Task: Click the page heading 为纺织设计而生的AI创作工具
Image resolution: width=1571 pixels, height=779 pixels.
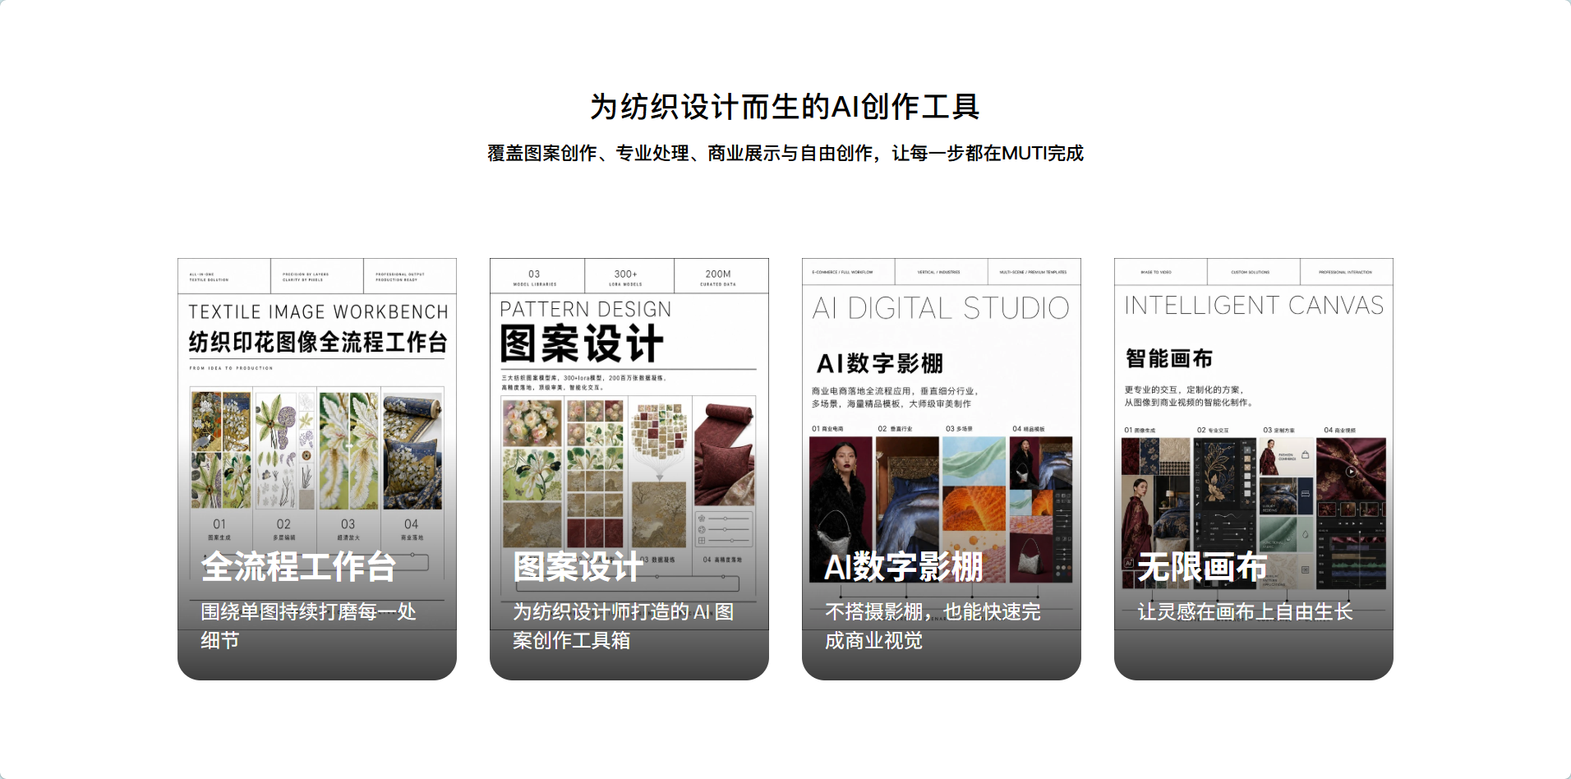Action: (785, 107)
